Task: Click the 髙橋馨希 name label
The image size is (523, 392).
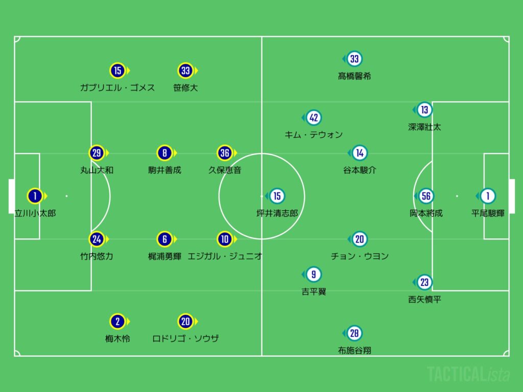Action: click(354, 76)
